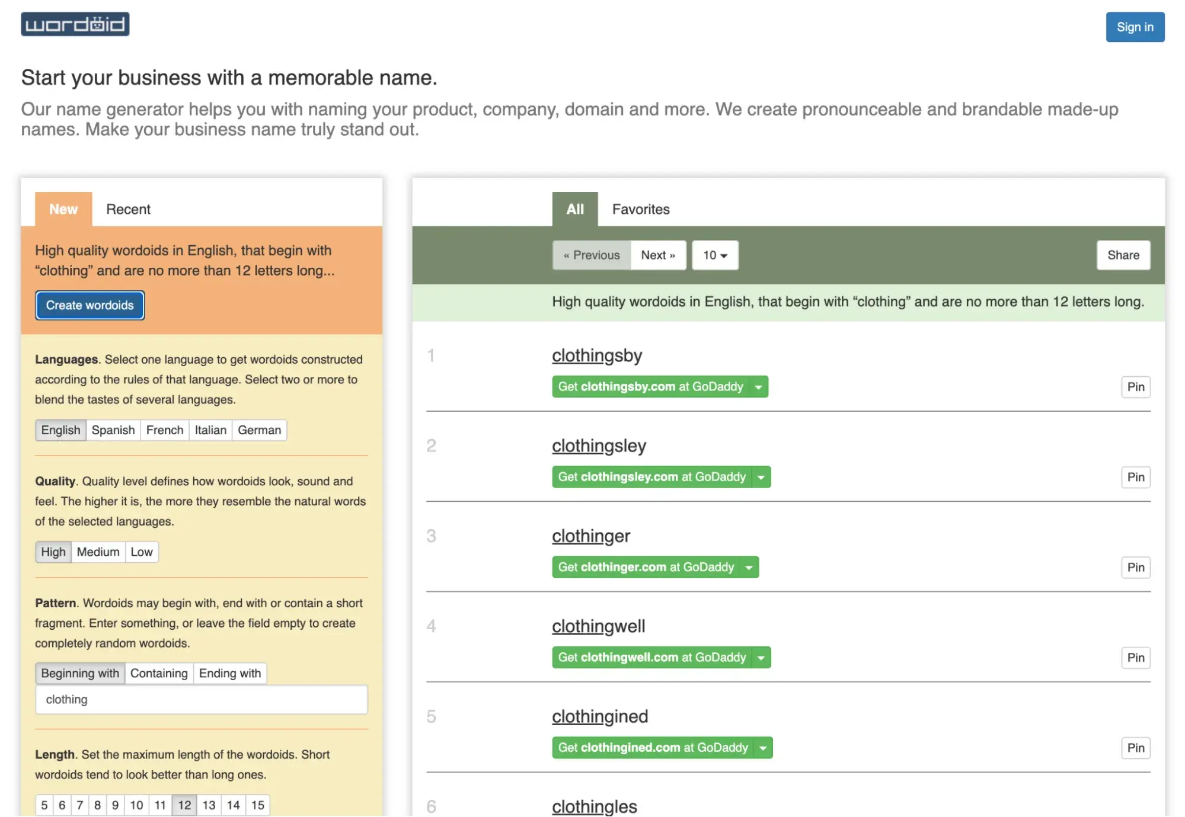Toggle Spanish language option
Screen dimensions: 1185x817
click(x=113, y=430)
